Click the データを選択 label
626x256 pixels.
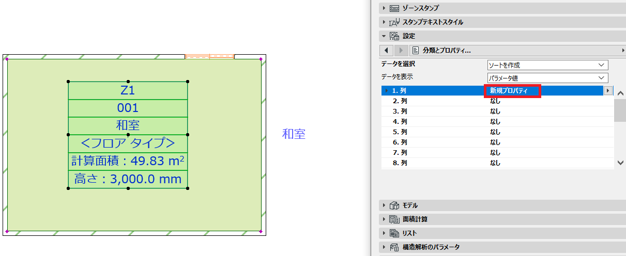pos(398,65)
